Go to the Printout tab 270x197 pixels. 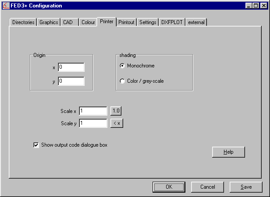pos(126,22)
